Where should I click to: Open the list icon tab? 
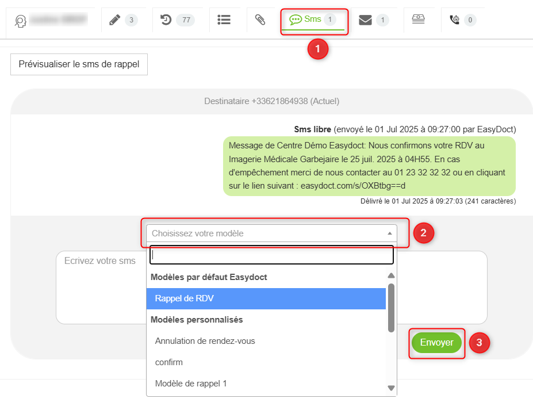coord(224,20)
